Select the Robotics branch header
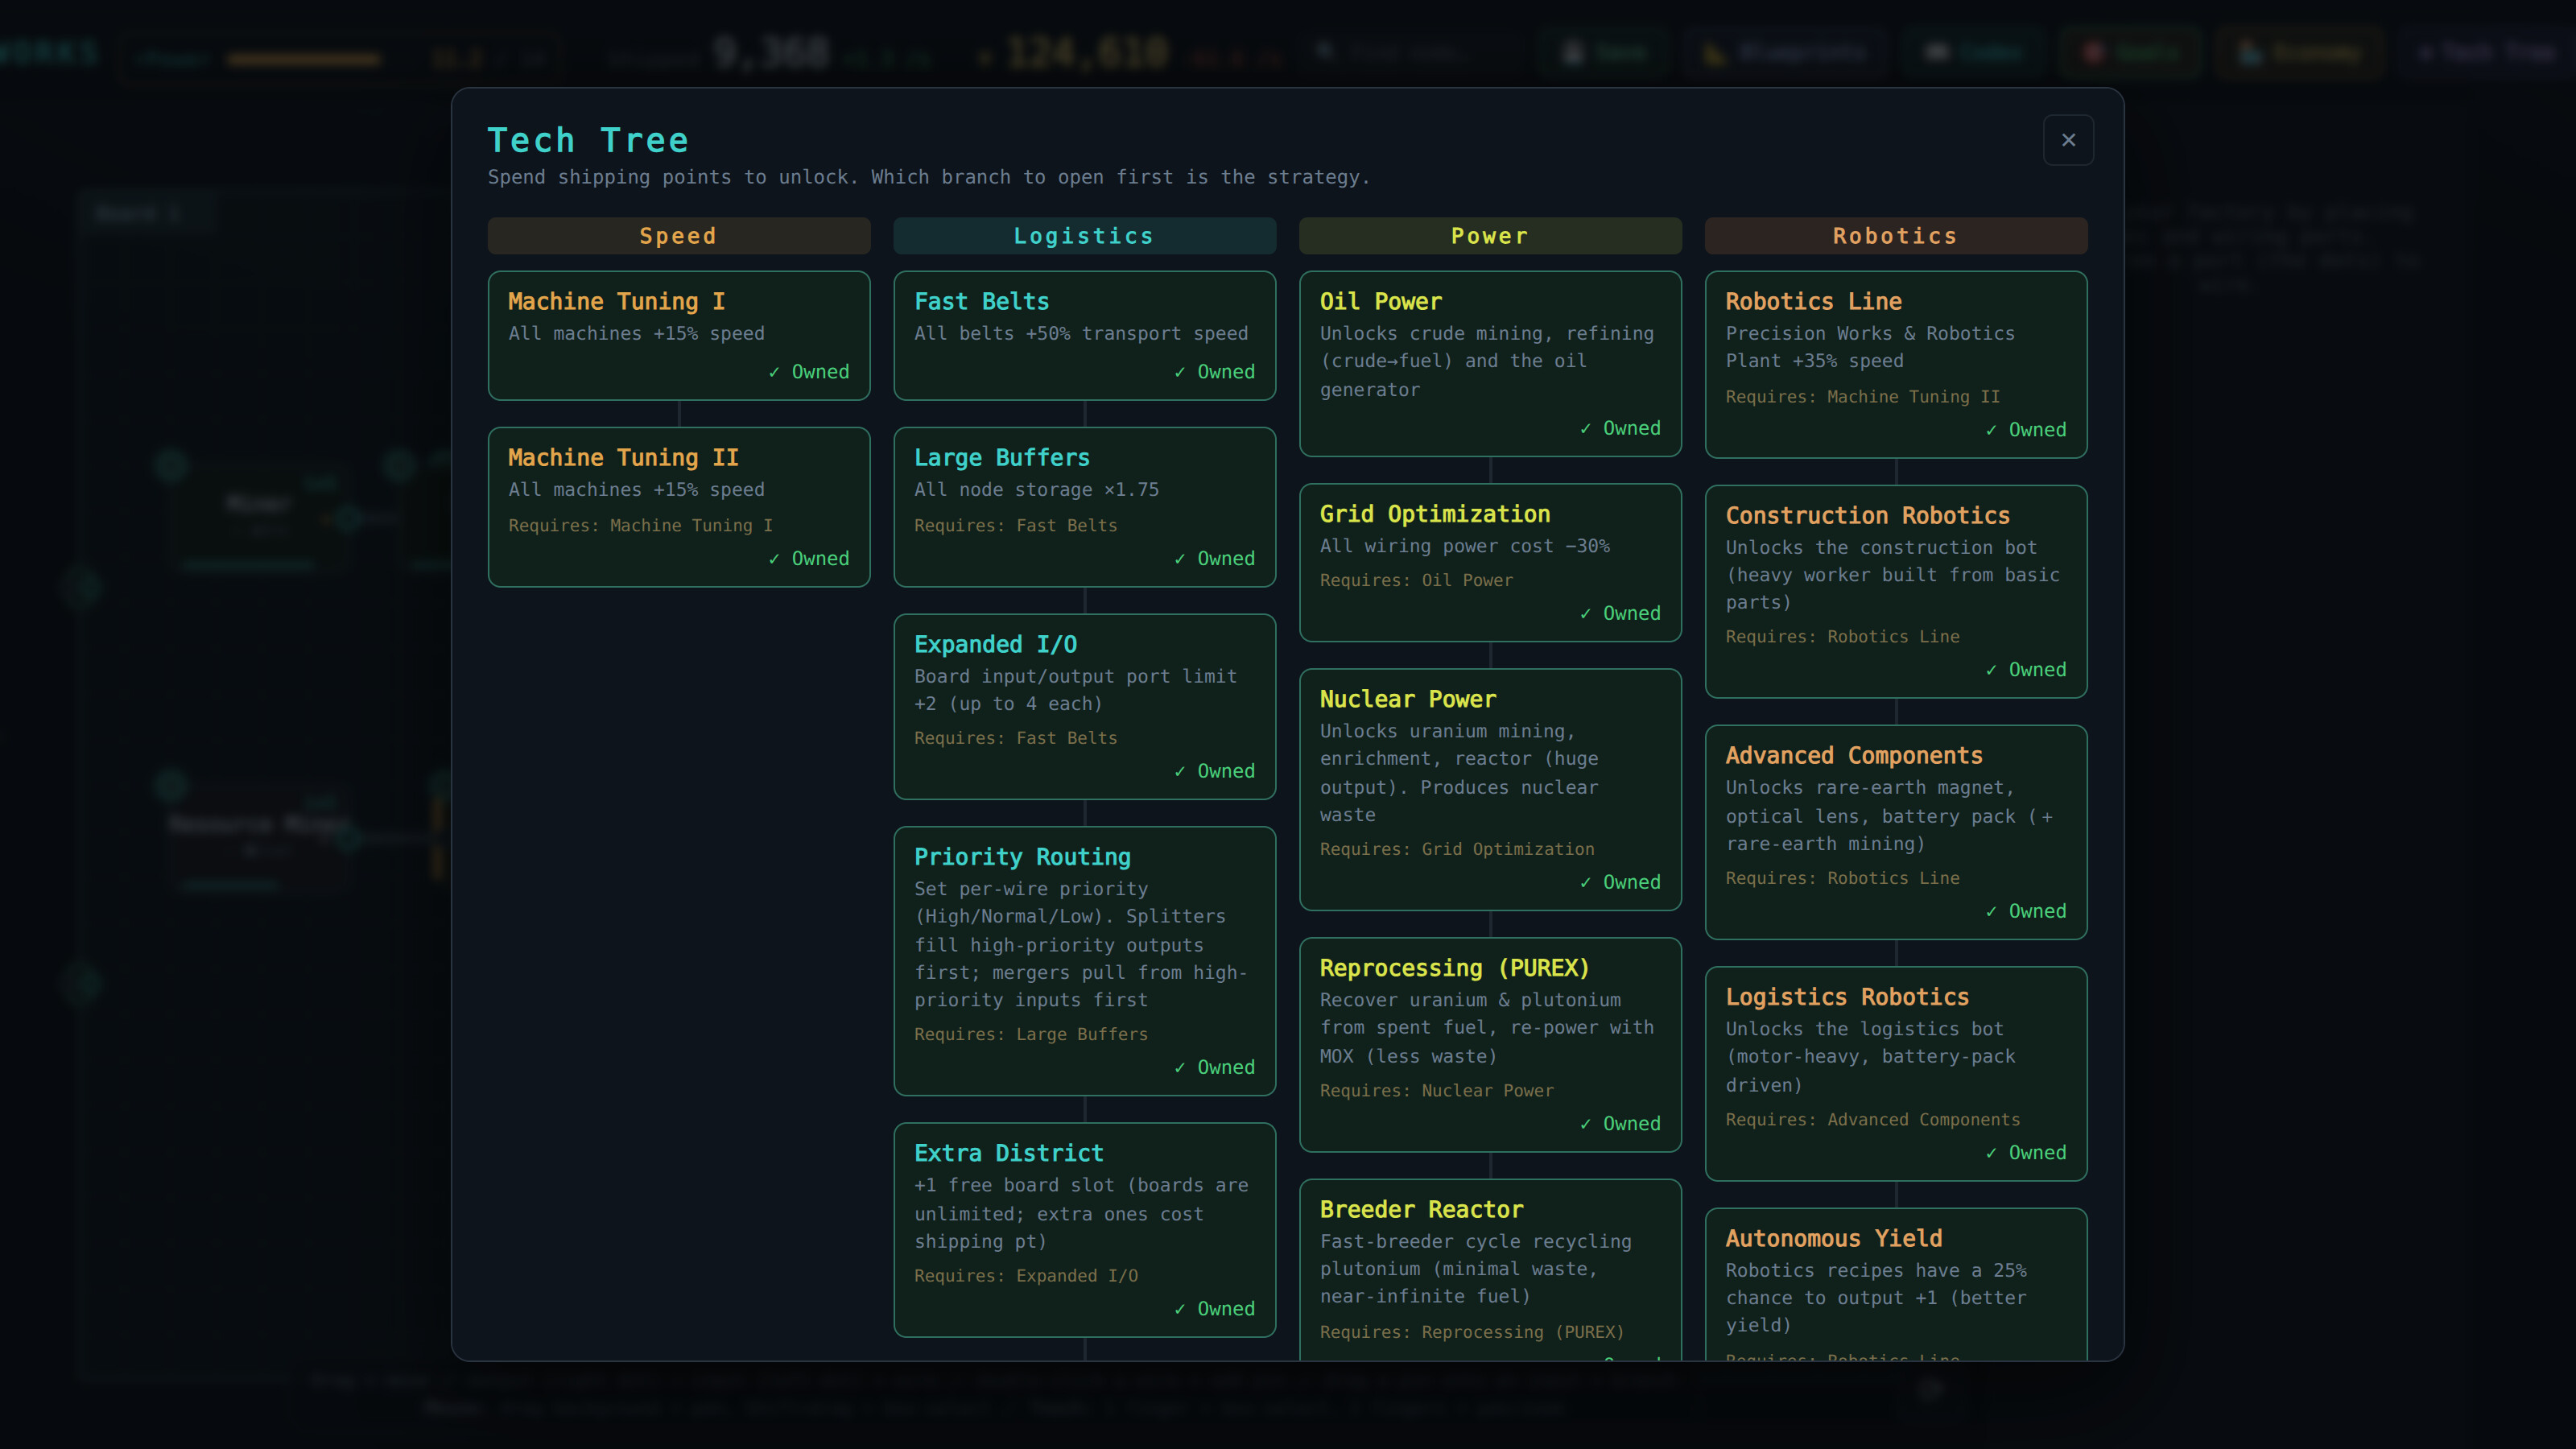 (1896, 236)
